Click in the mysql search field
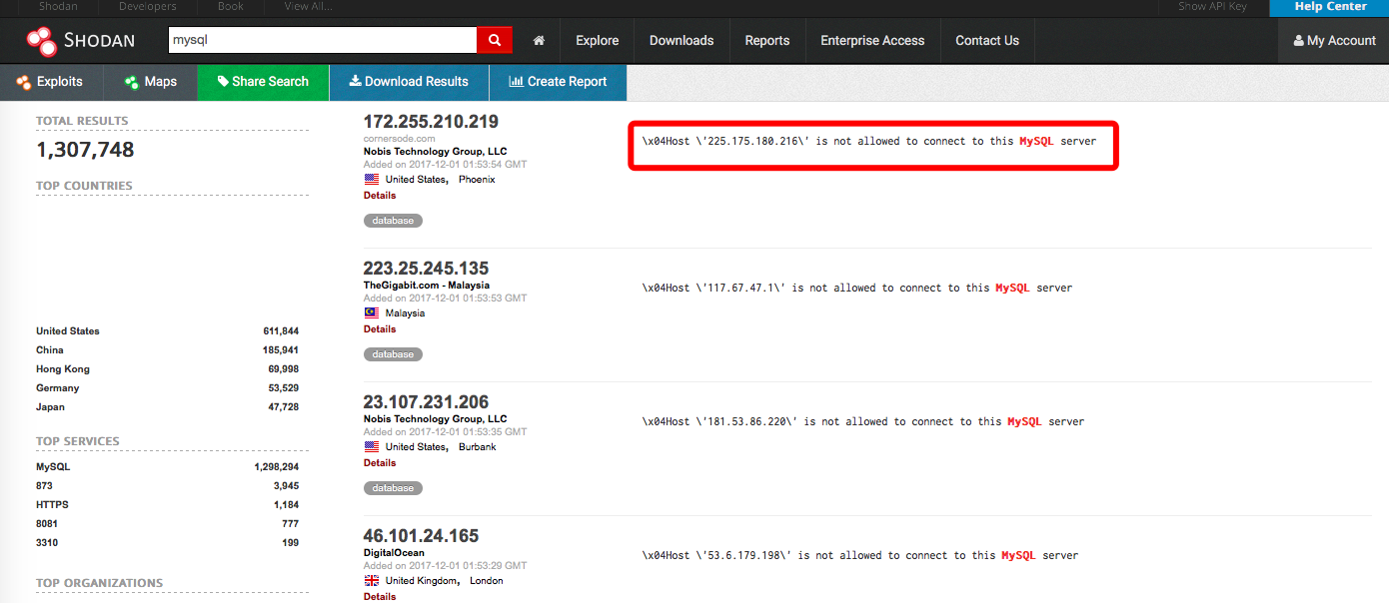 (322, 40)
